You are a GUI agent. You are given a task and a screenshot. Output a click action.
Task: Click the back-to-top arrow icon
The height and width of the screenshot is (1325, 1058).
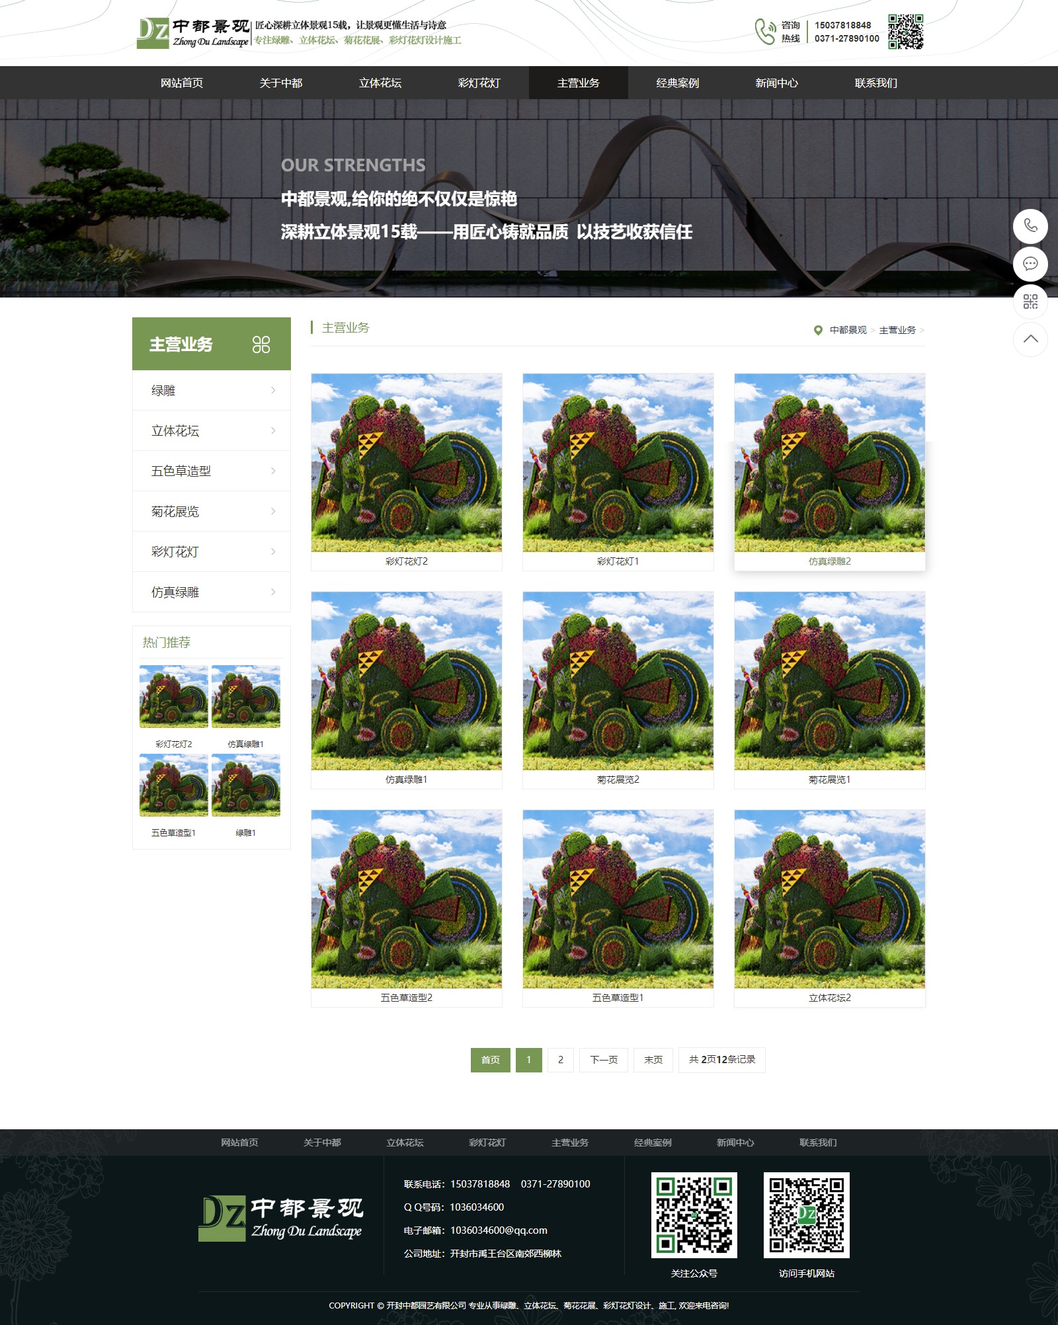pos(1030,339)
